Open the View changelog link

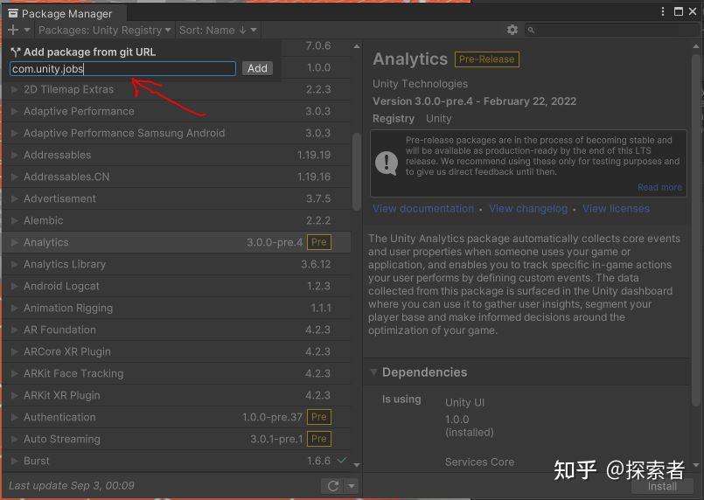528,209
